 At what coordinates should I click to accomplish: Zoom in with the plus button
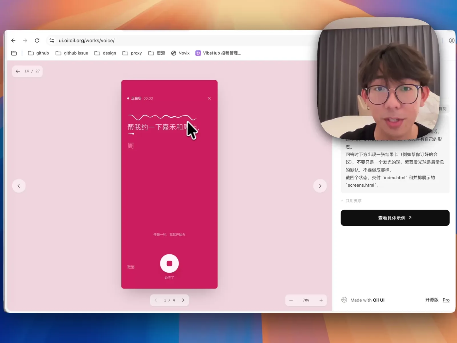[321, 300]
